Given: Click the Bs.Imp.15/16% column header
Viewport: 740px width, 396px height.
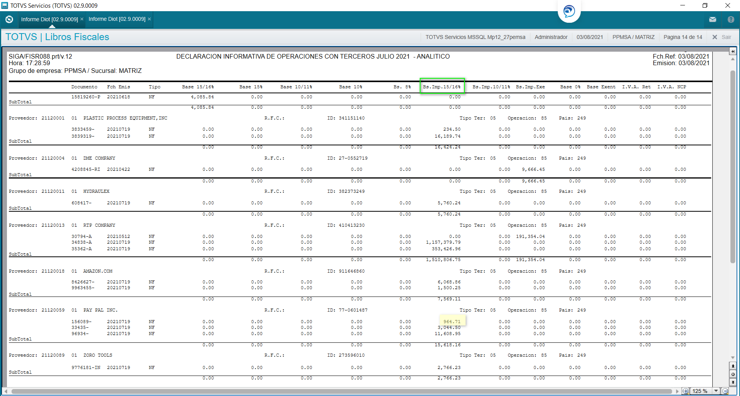Looking at the screenshot, I should (x=442, y=87).
